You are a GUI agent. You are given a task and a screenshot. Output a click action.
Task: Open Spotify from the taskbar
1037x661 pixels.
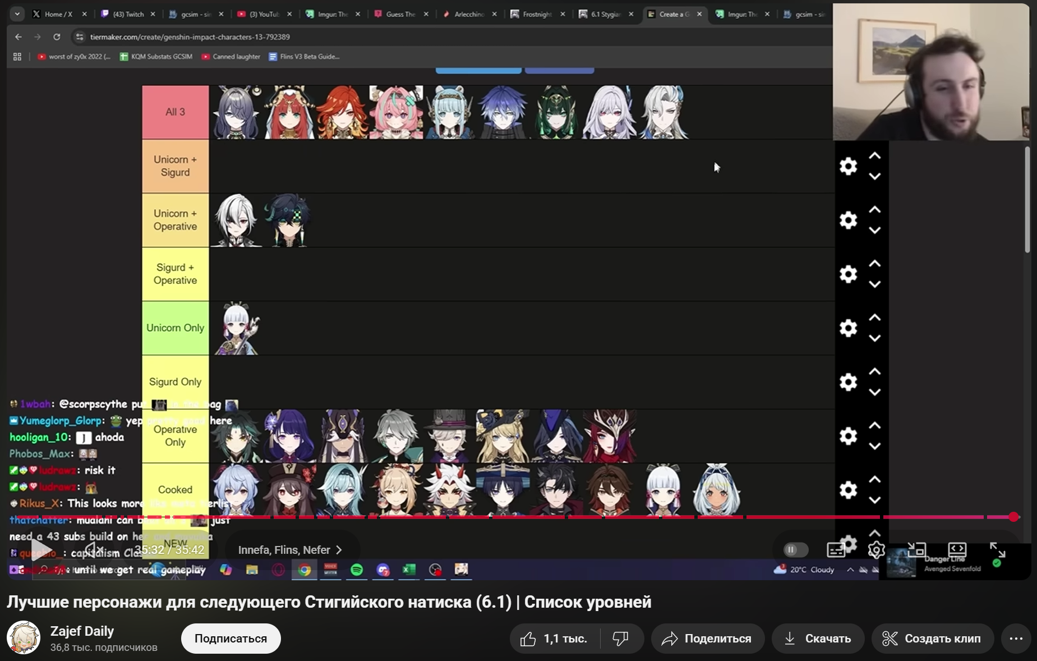coord(357,570)
